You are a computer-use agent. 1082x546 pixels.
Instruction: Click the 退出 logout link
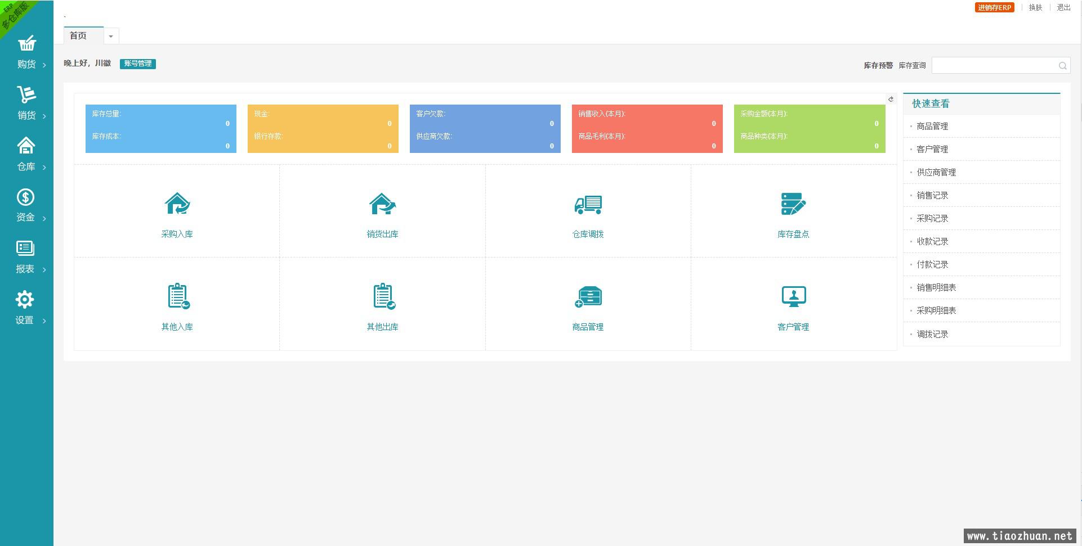coord(1063,7)
